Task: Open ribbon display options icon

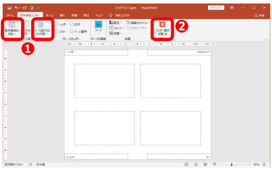Action: coord(231,7)
